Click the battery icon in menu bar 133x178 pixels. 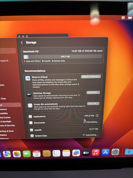pos(130,18)
